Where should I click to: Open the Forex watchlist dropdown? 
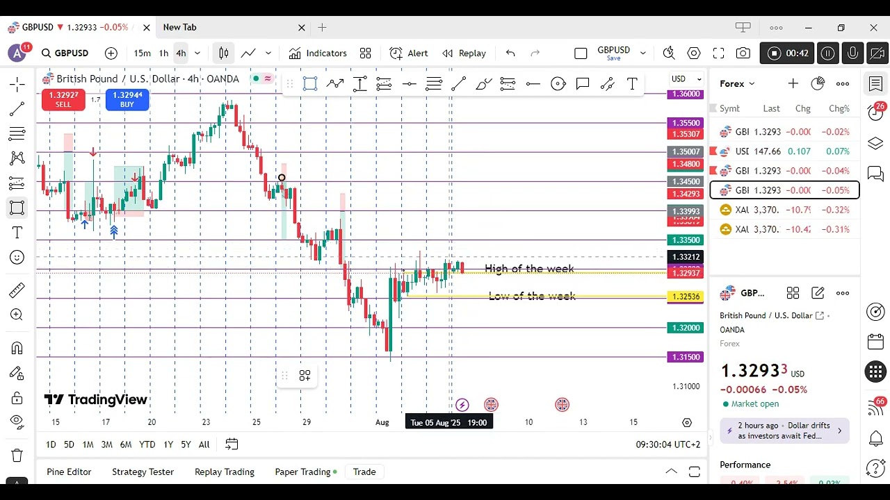pyautogui.click(x=737, y=83)
